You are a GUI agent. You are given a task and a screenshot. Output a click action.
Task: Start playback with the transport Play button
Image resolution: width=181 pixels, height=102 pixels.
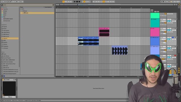[75, 2]
